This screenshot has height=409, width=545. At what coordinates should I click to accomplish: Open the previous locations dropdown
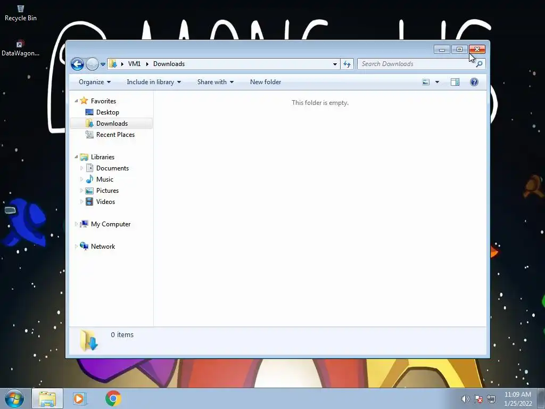pyautogui.click(x=335, y=64)
